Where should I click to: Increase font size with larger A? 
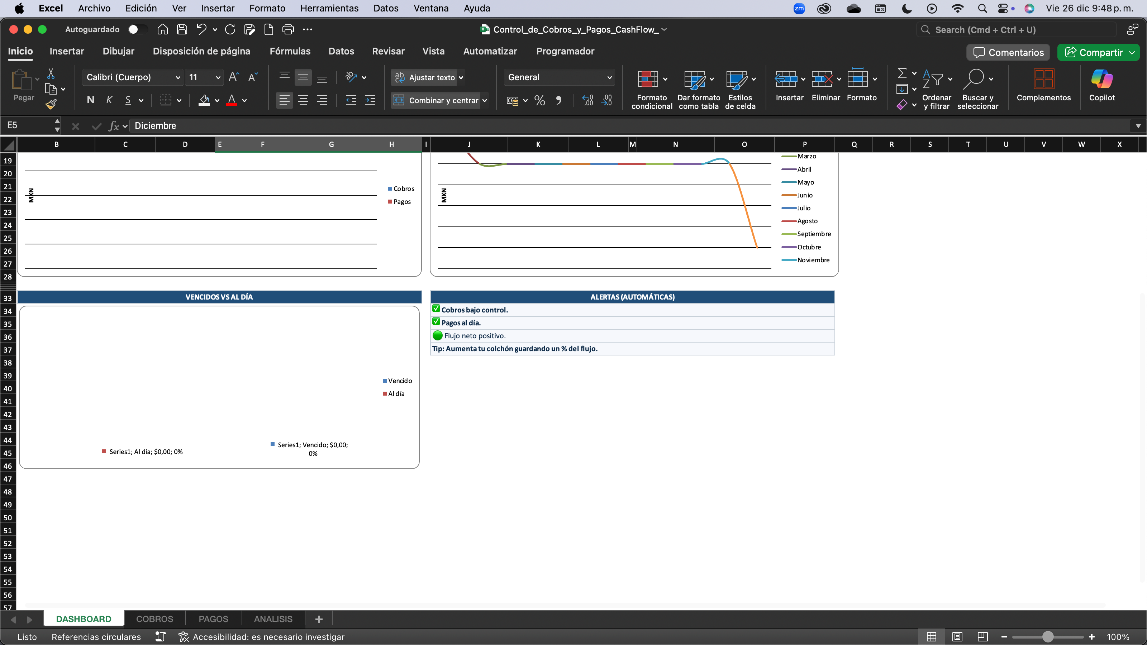coord(233,77)
